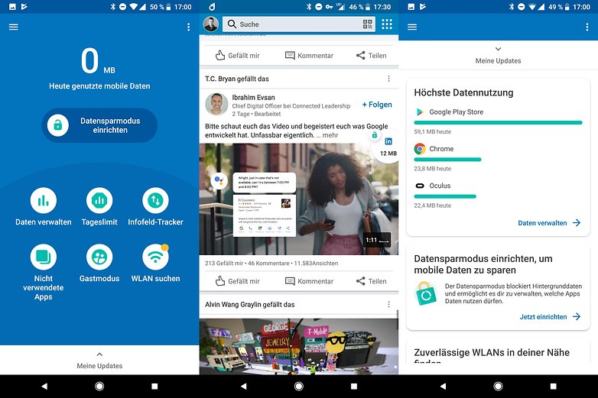
Task: Expand post text with mehr
Action: 330,135
